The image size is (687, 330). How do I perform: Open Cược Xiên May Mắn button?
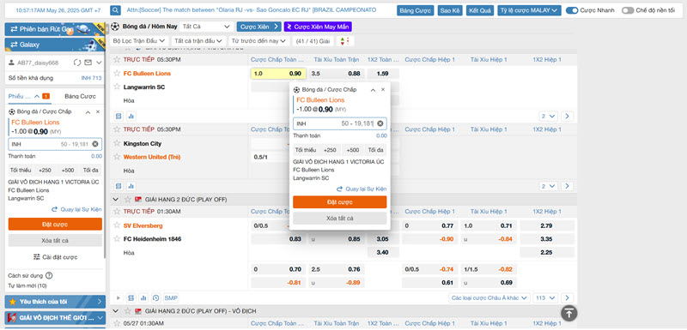(x=318, y=27)
